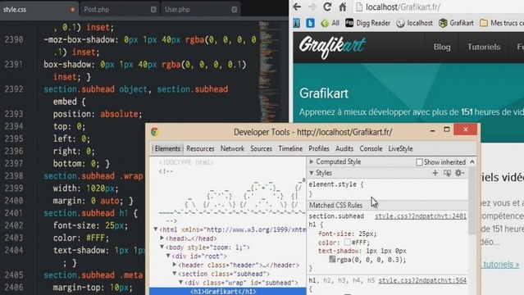Viewport: 524px width, 295px height.
Task: Click the element.style rule block
Action: pos(388,188)
